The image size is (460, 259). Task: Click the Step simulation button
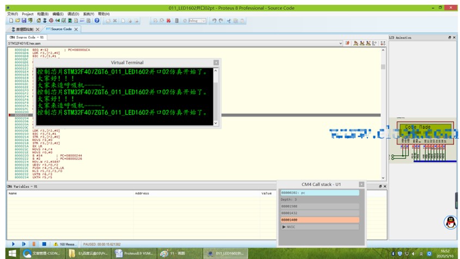coord(24,244)
